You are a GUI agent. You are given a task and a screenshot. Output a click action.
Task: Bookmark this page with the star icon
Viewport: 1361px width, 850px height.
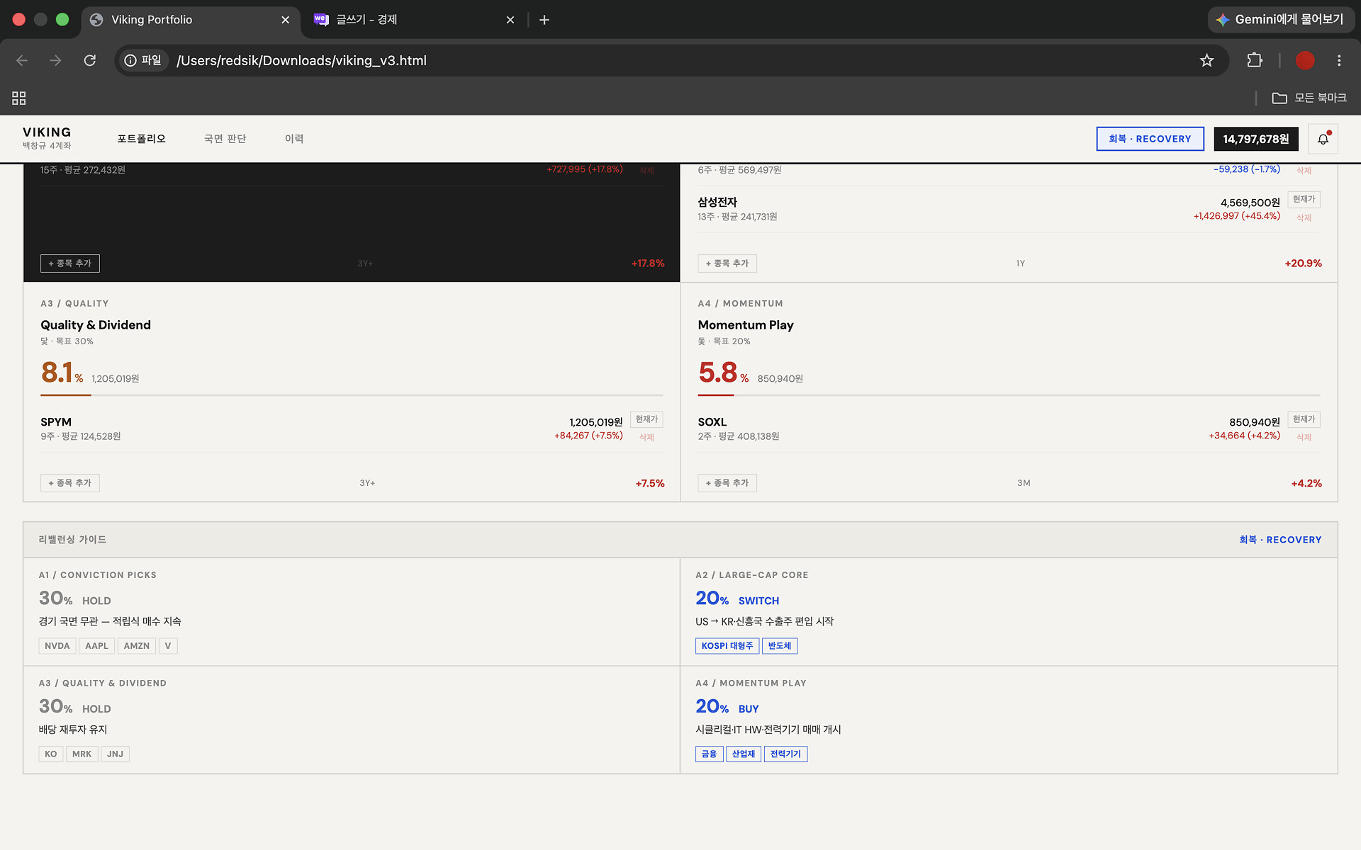pos(1206,60)
